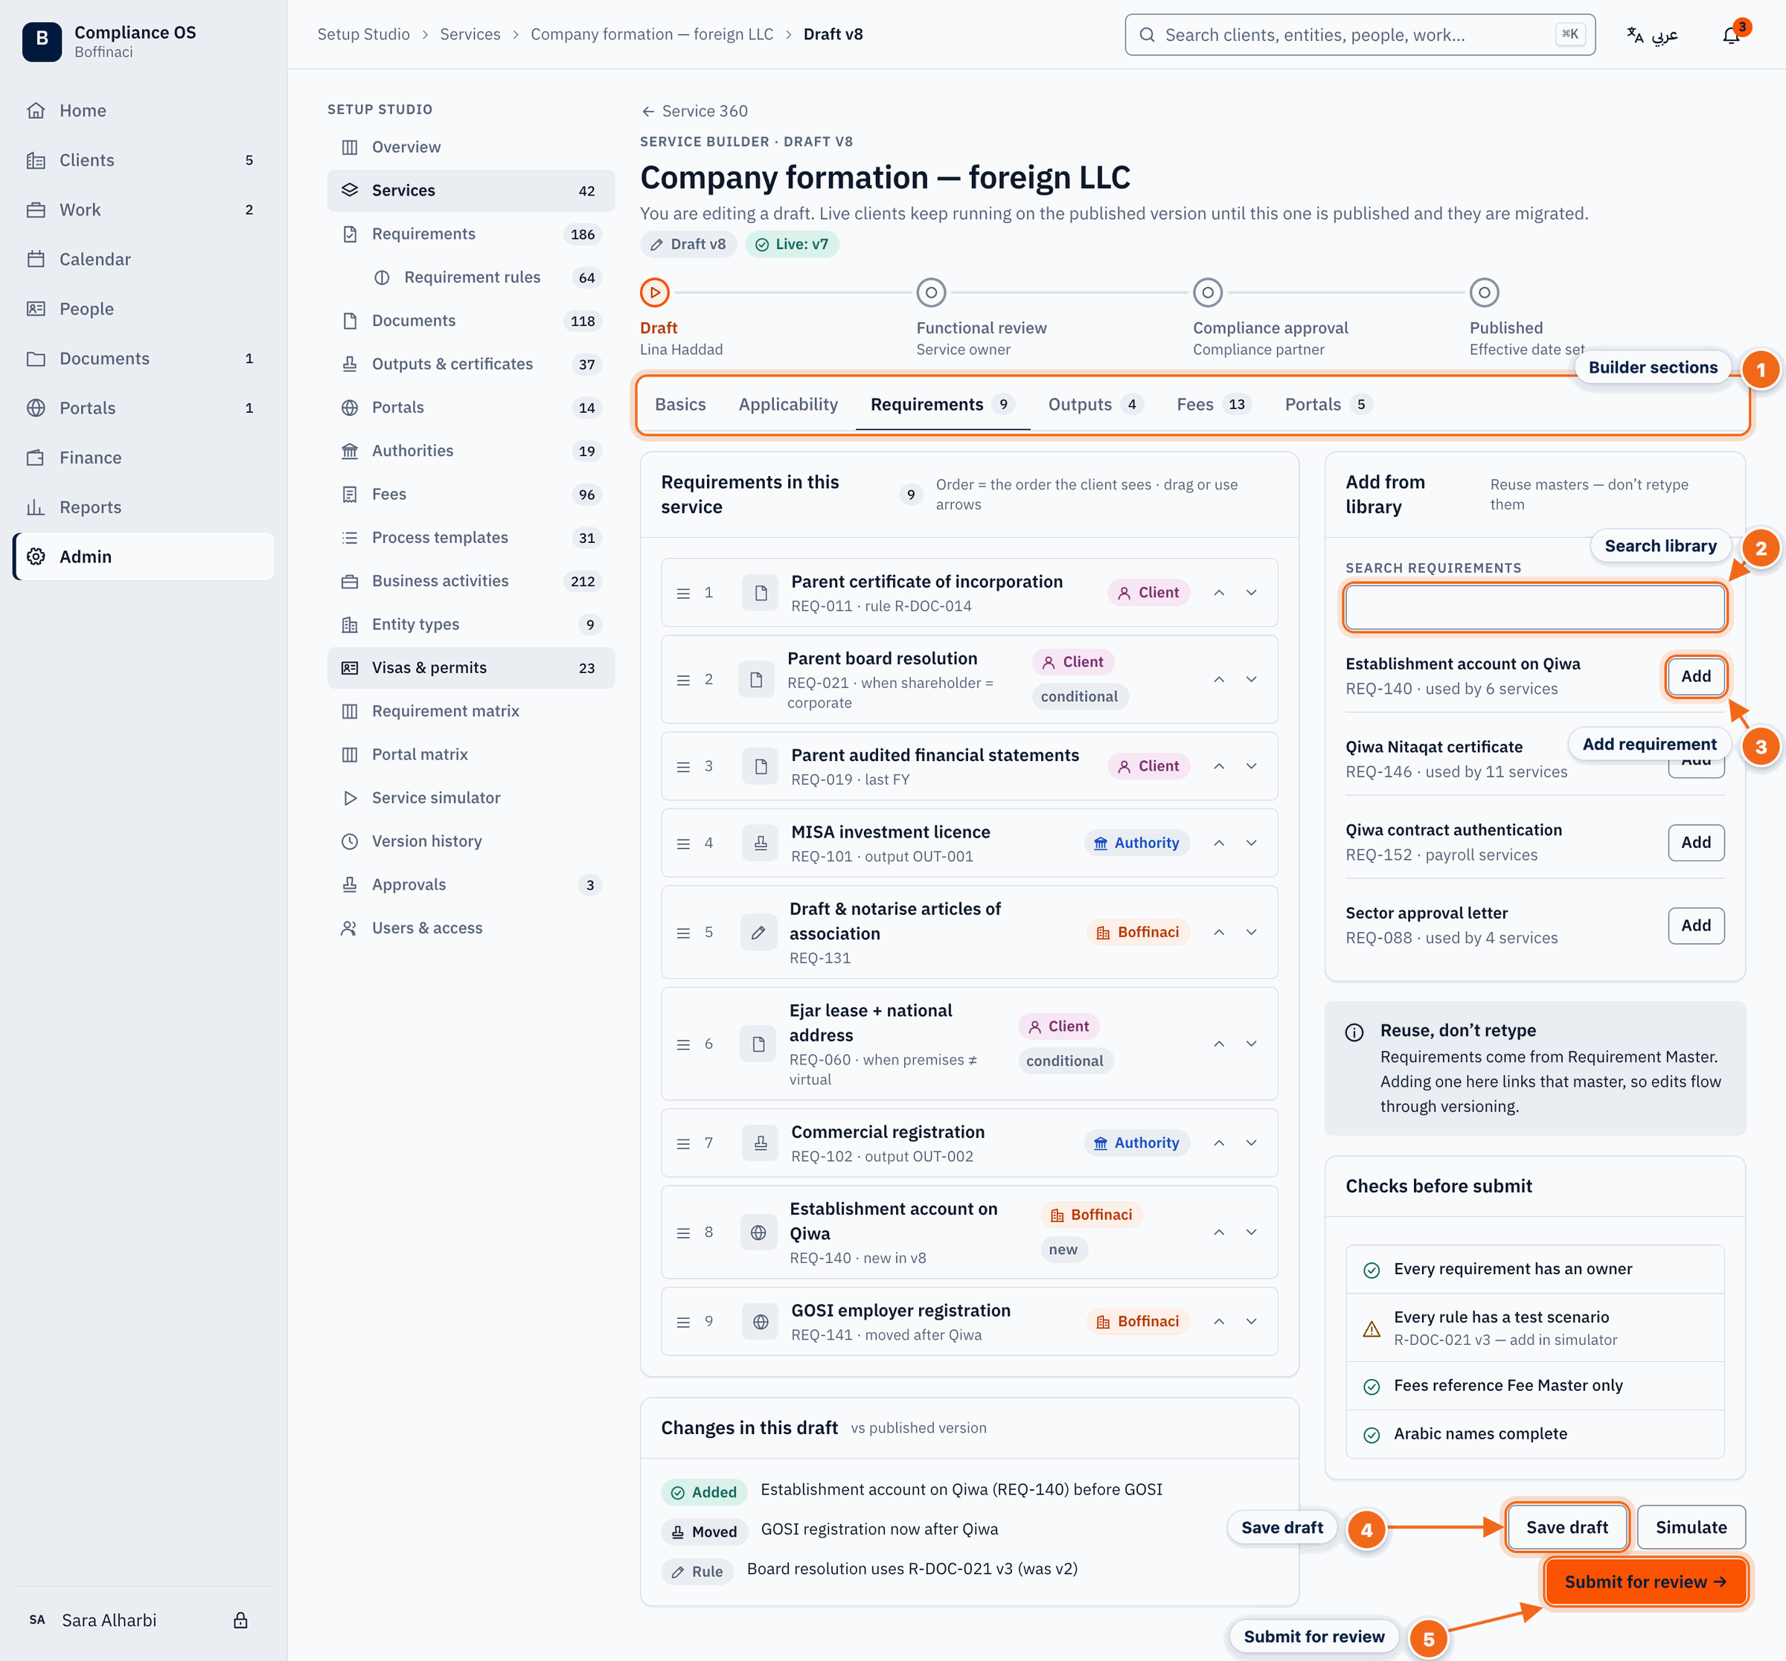Open Admin in the main sidebar
The width and height of the screenshot is (1786, 1661).
click(x=144, y=556)
